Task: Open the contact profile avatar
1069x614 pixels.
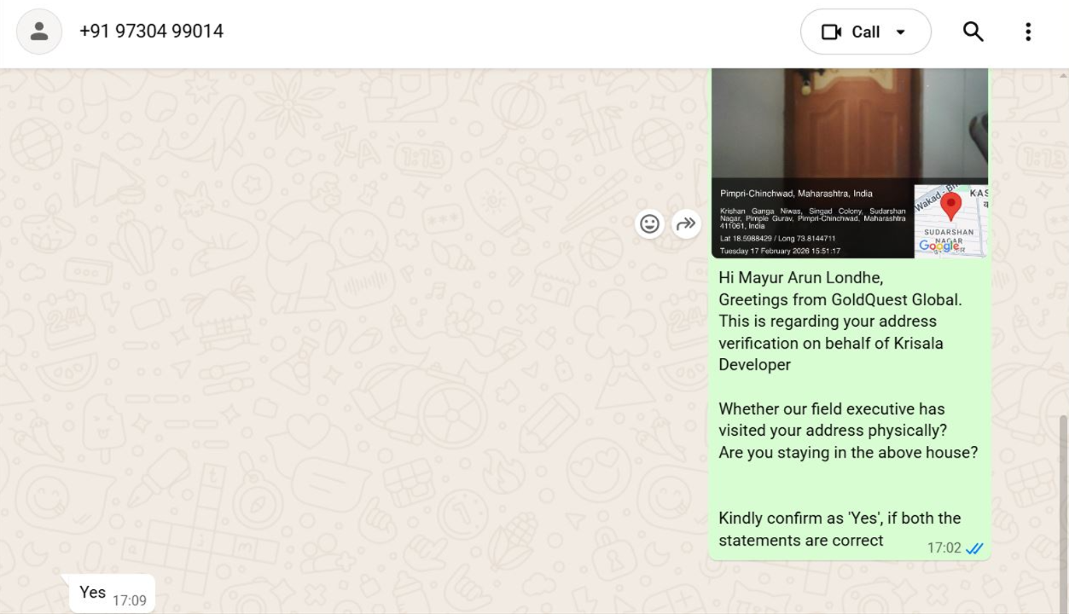Action: [39, 32]
